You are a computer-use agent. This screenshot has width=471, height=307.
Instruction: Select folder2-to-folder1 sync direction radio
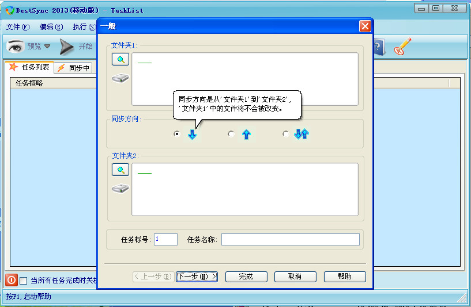click(x=231, y=134)
